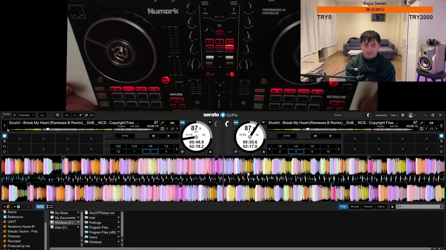Open the settings gear icon

403,115
